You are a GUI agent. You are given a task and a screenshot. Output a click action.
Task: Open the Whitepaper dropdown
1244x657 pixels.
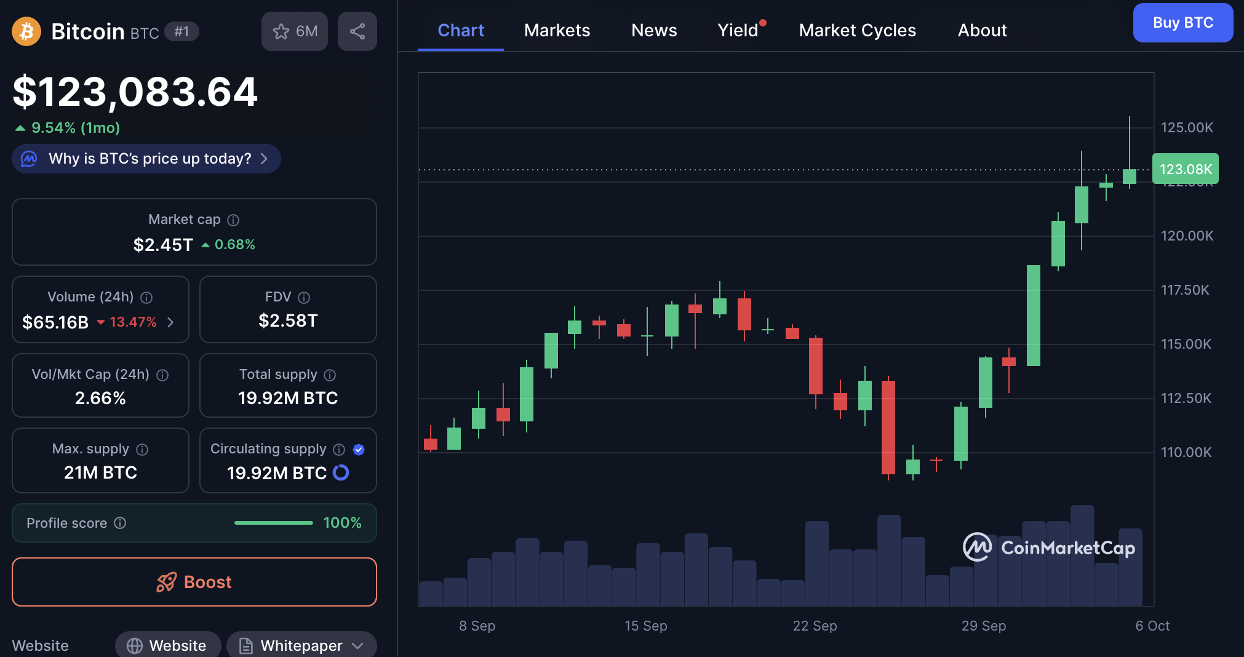click(x=301, y=645)
